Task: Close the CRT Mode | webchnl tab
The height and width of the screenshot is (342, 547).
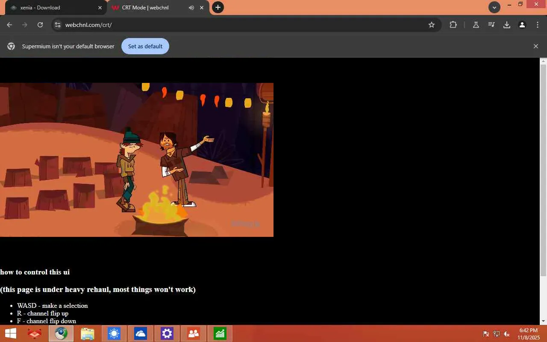Action: pyautogui.click(x=202, y=8)
